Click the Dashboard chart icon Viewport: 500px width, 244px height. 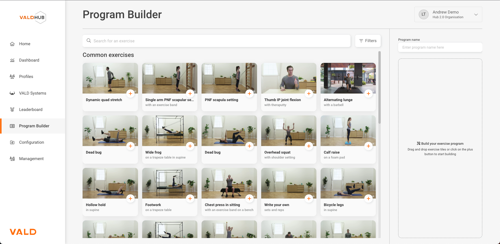click(x=12, y=60)
